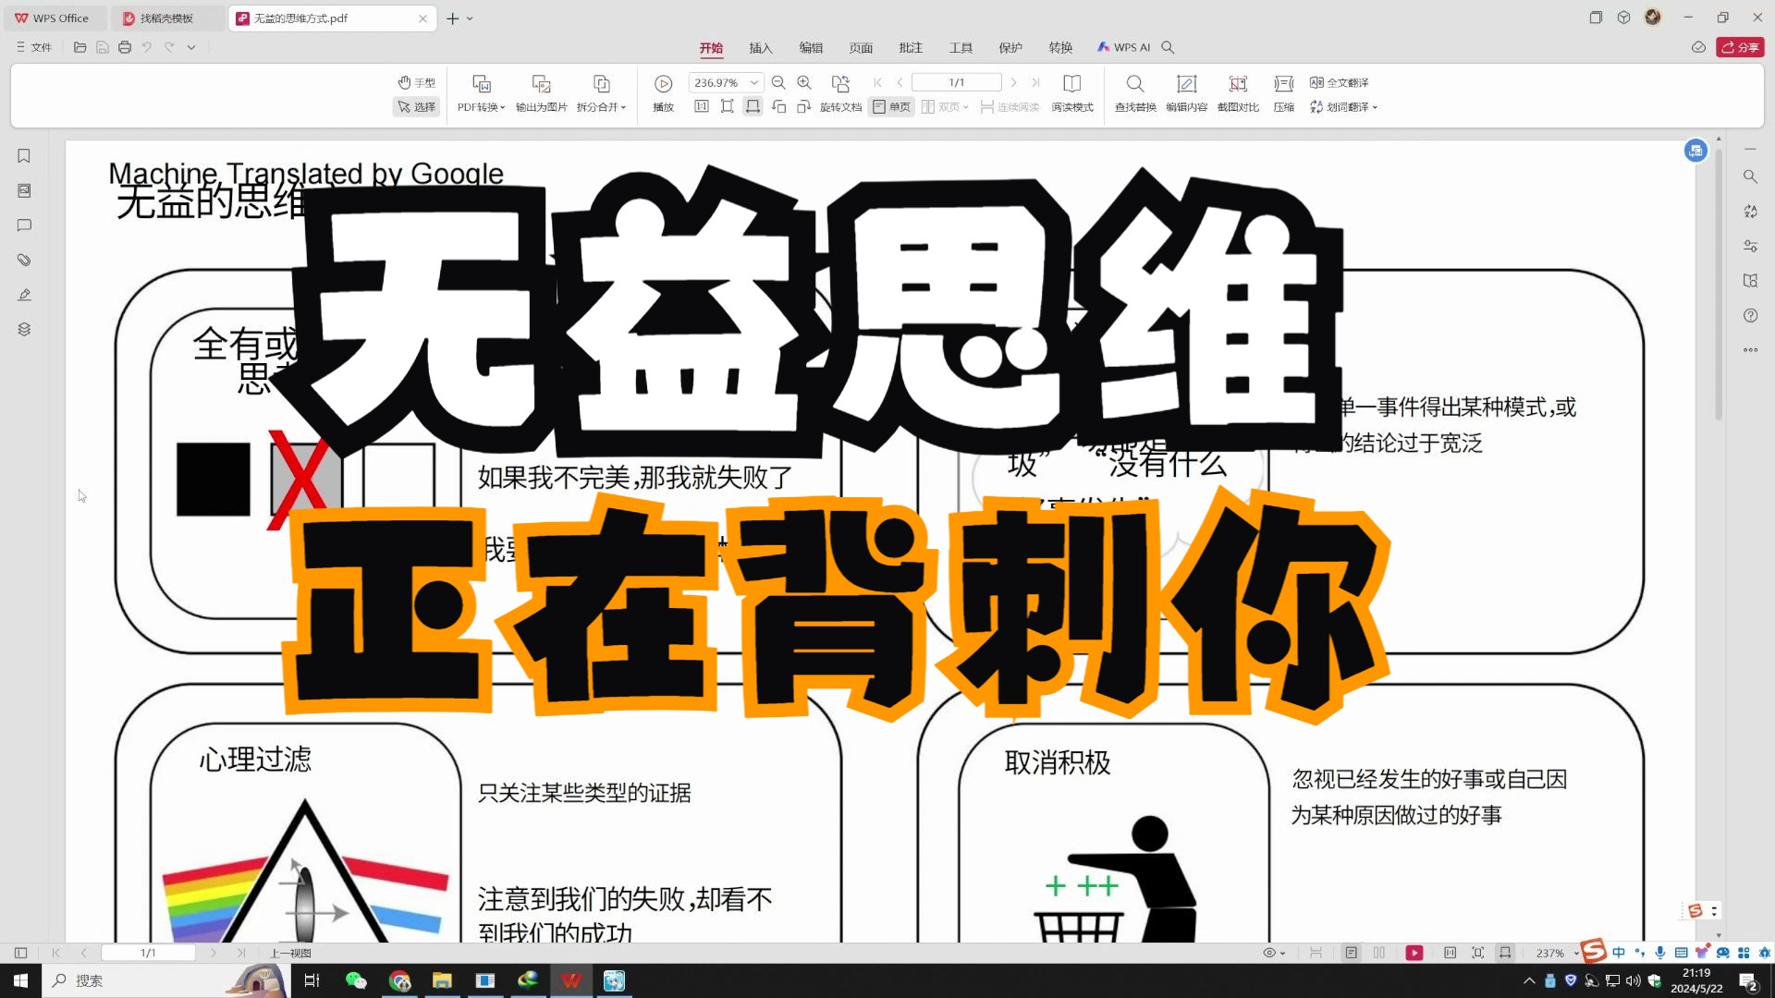Open the 文件 file menu

(34, 47)
